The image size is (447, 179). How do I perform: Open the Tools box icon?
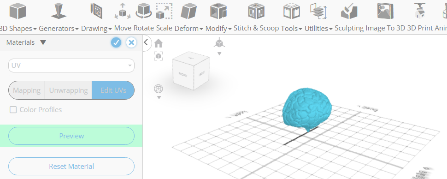[292, 11]
